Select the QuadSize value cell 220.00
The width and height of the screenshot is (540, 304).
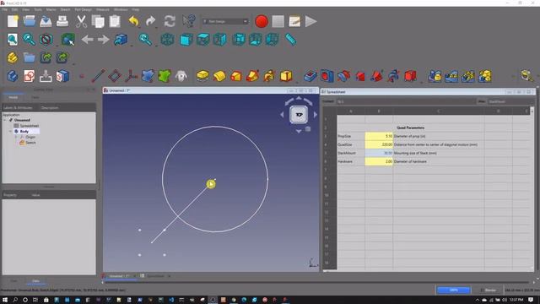pos(379,144)
